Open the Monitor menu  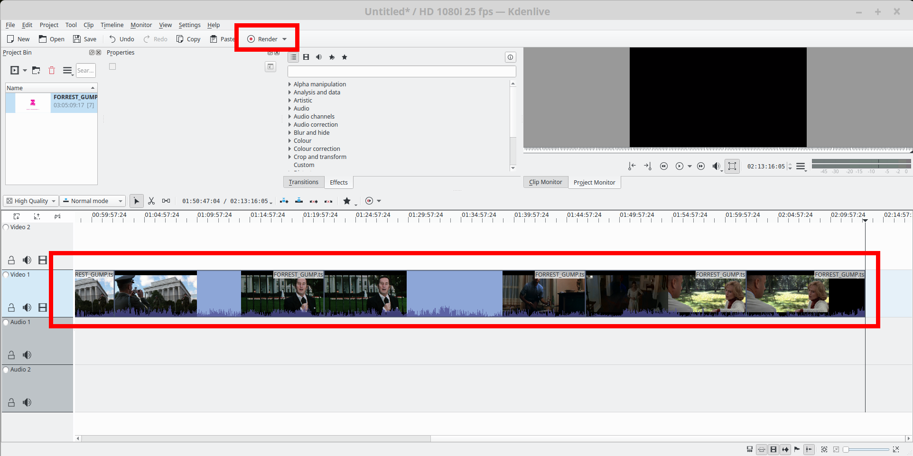[141, 25]
